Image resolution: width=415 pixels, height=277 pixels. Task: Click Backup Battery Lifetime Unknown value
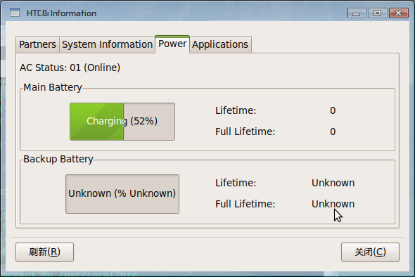[x=333, y=183]
